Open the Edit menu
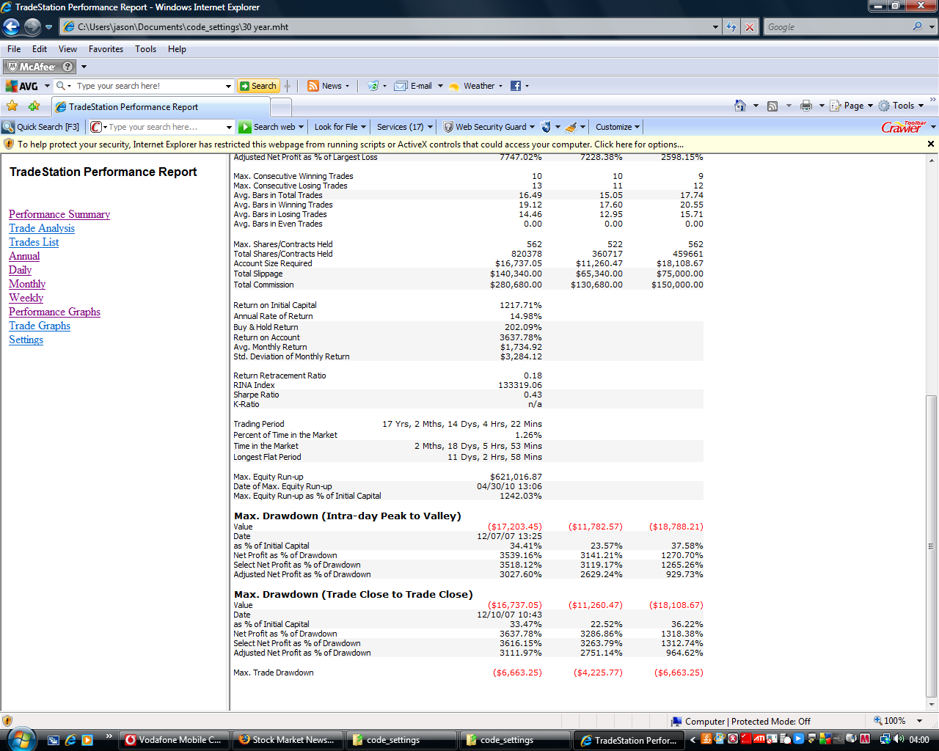 [40, 49]
